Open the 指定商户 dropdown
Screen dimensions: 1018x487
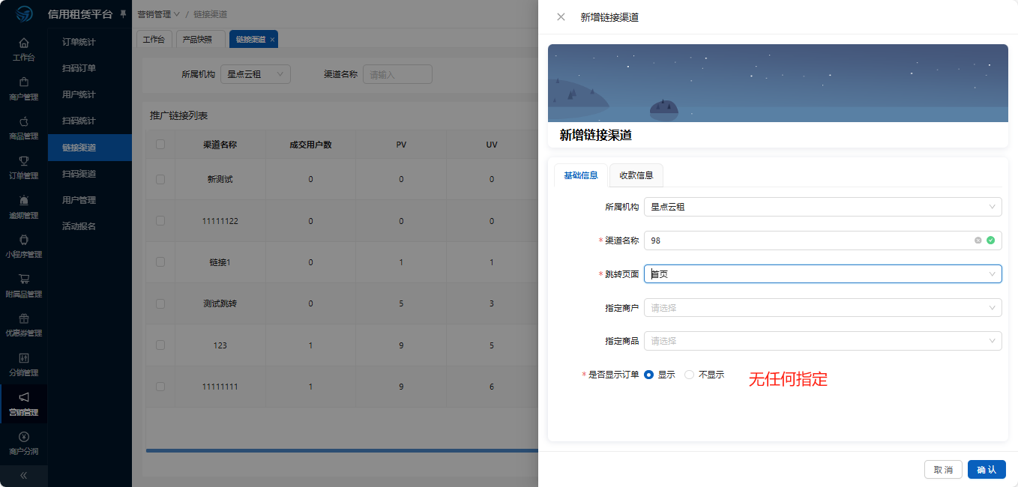822,307
